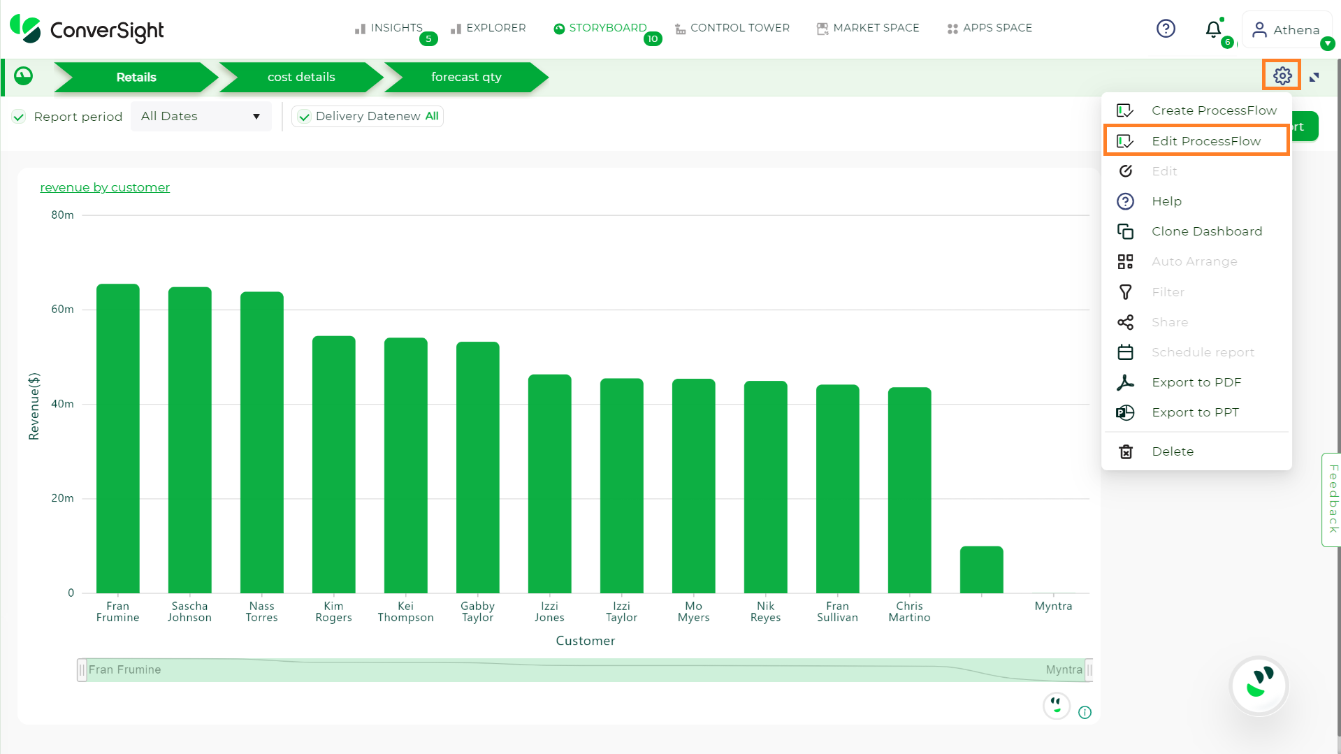Click the Chris Martino bar
This screenshot has width=1341, height=754.
point(910,490)
